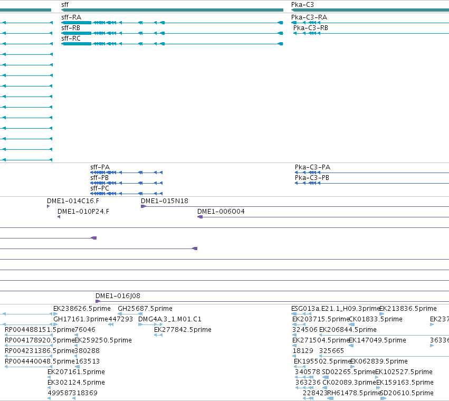This screenshot has height=401, width=449.
Task: Click the DME1-010P24.F clone label
Action: click(x=83, y=212)
